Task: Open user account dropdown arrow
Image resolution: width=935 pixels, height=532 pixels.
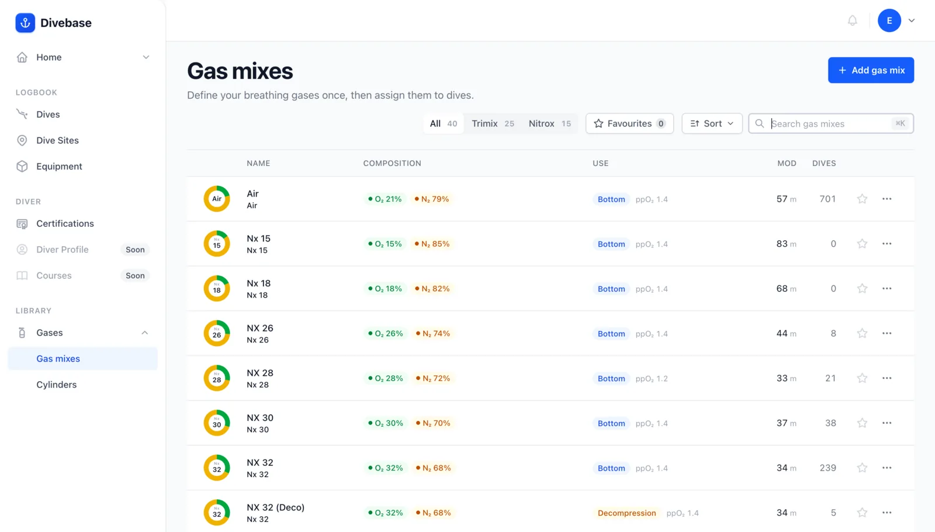Action: click(x=911, y=20)
